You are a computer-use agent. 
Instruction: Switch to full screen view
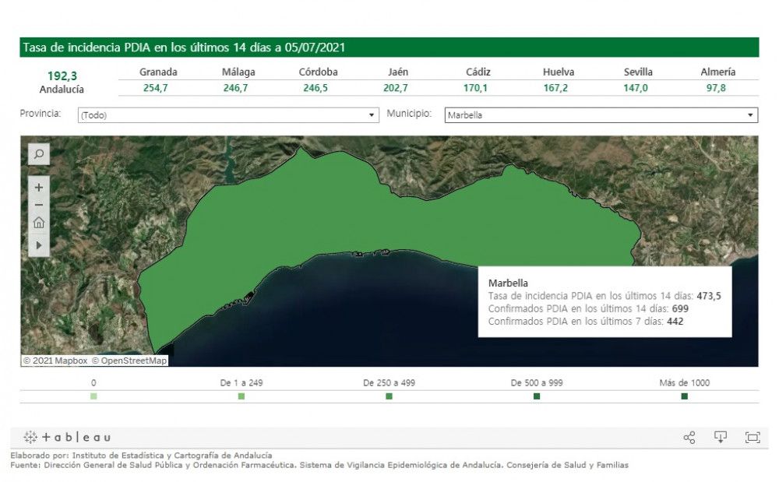click(x=753, y=438)
